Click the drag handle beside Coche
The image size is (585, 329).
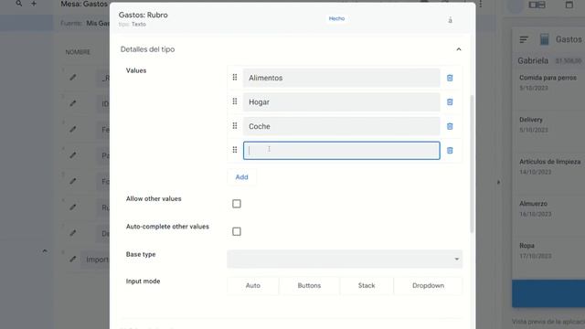pyautogui.click(x=235, y=126)
